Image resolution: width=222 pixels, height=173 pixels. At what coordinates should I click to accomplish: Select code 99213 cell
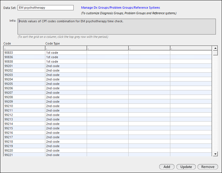(24, 119)
